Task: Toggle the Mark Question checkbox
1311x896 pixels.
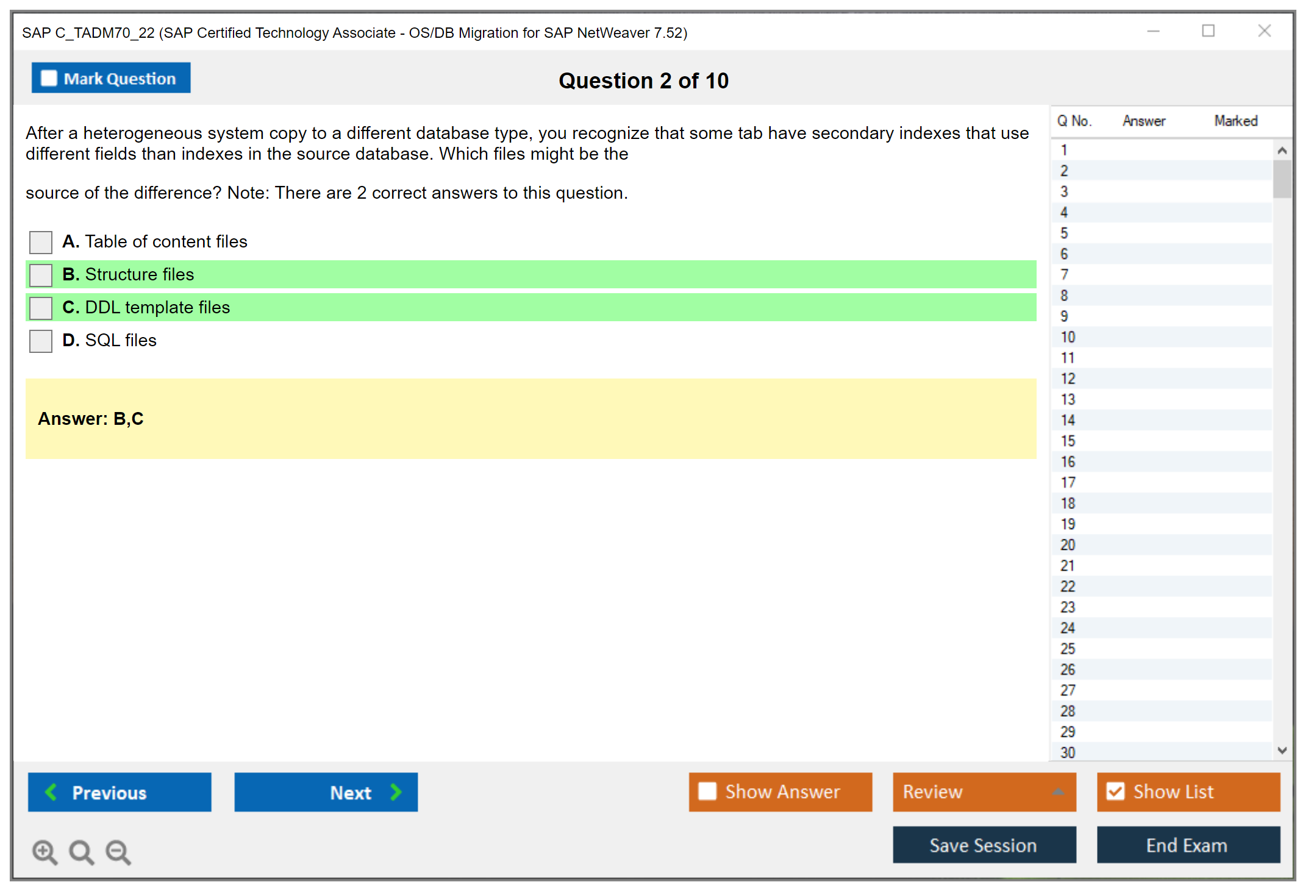Action: click(49, 79)
